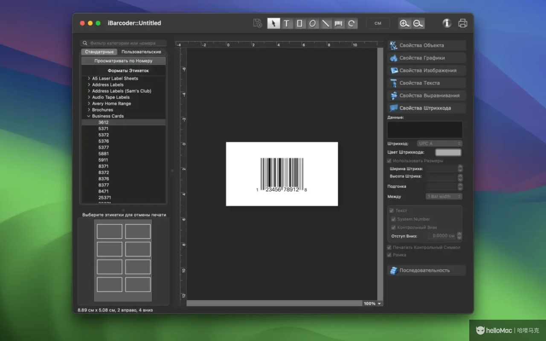The image size is (546, 341).
Task: Select the Line drawing tool
Action: pos(326,23)
